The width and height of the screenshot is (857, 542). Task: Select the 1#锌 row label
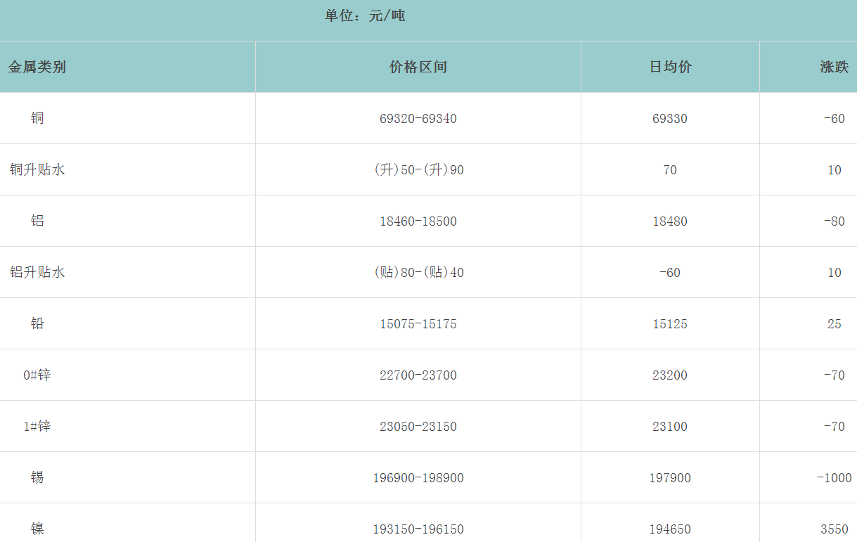[x=37, y=427]
